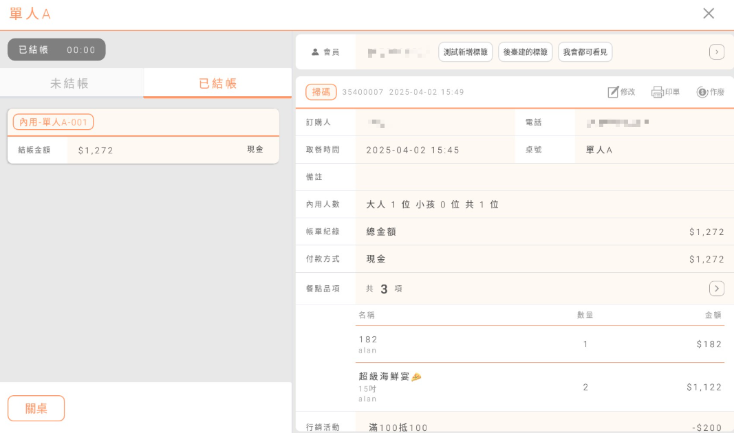Select the 已結帳 tab

click(217, 84)
